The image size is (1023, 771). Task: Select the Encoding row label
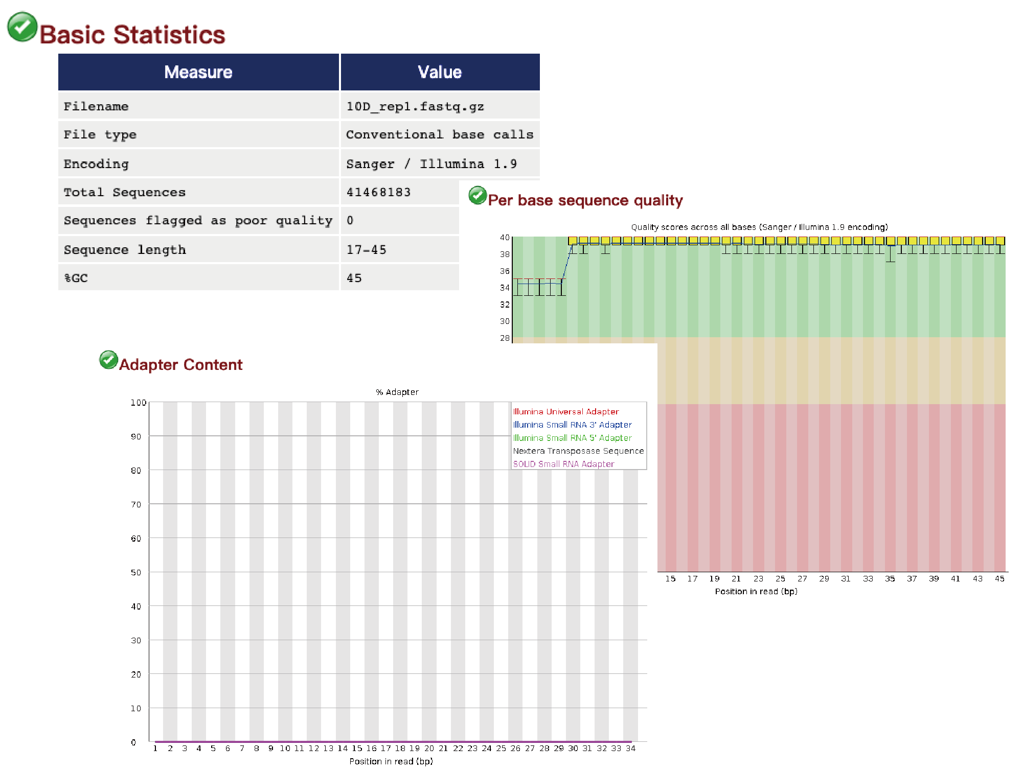(x=96, y=164)
